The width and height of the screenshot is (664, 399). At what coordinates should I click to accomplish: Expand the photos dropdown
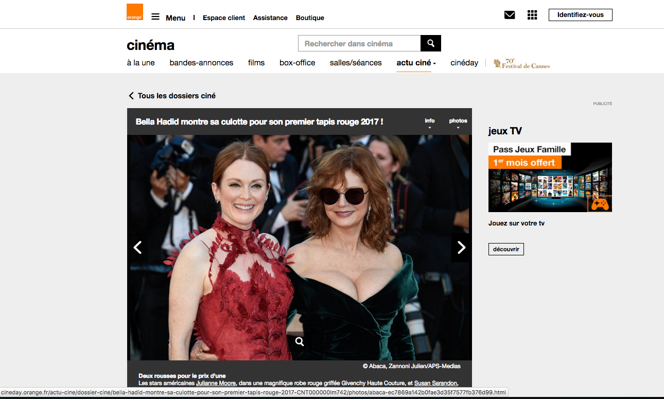pyautogui.click(x=458, y=123)
